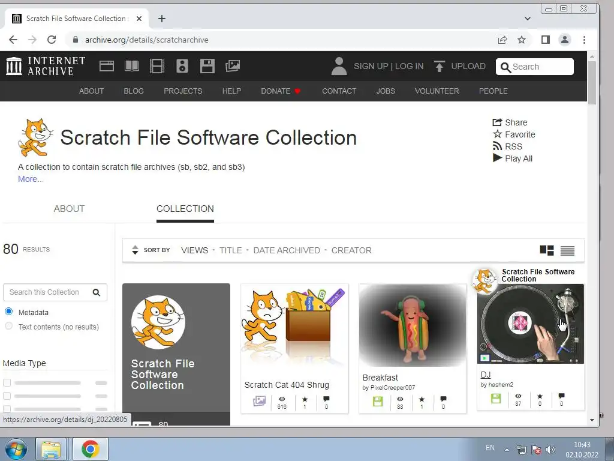Viewport: 614px width, 461px height.
Task: Click the user avatar icon
Action: (x=339, y=66)
